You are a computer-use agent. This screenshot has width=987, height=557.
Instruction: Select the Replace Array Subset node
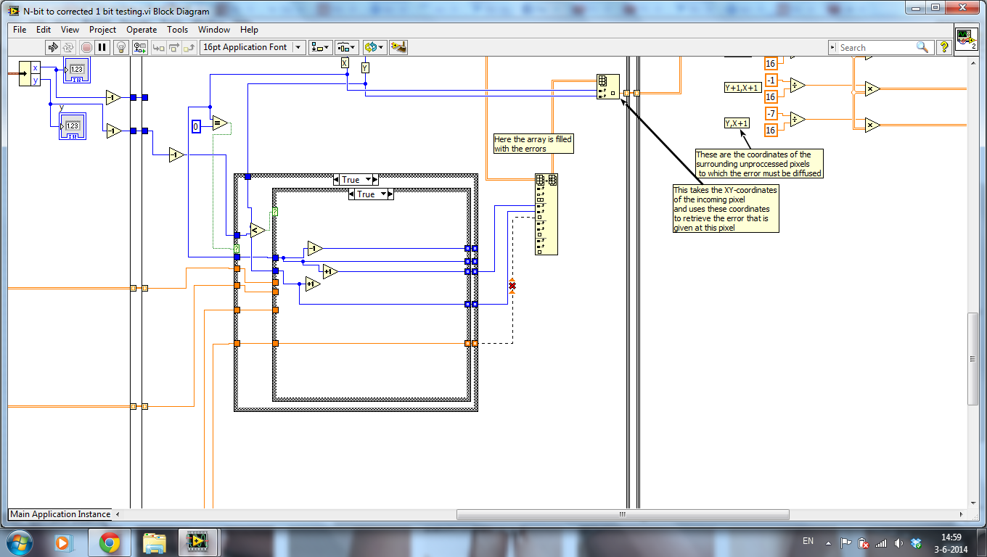pyautogui.click(x=546, y=214)
